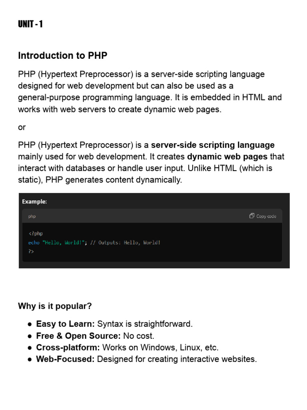Image resolution: width=307 pixels, height=410 pixels.
Task: Click the line starting 'interact with databases'
Action: (x=145, y=168)
